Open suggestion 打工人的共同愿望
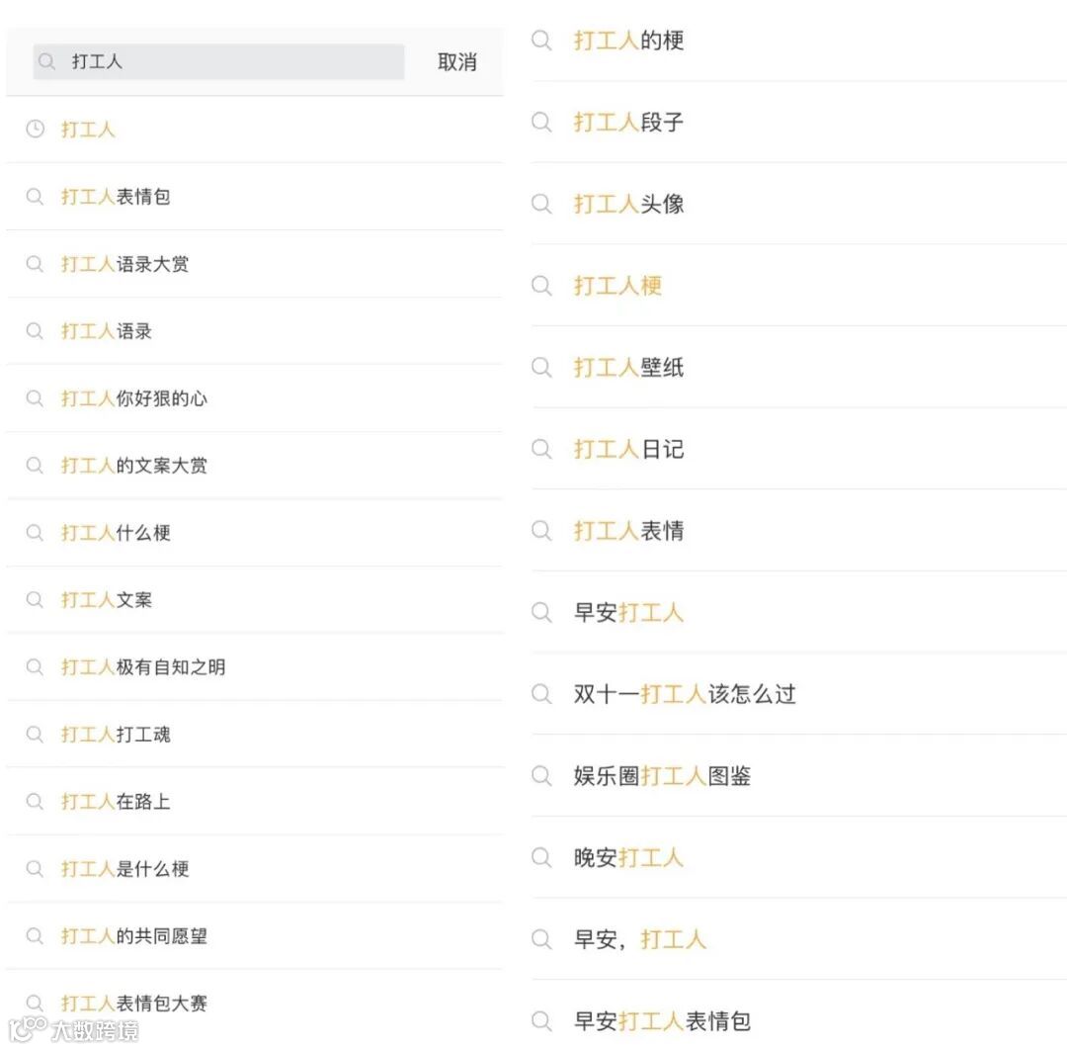1067x1050 pixels. pos(255,936)
